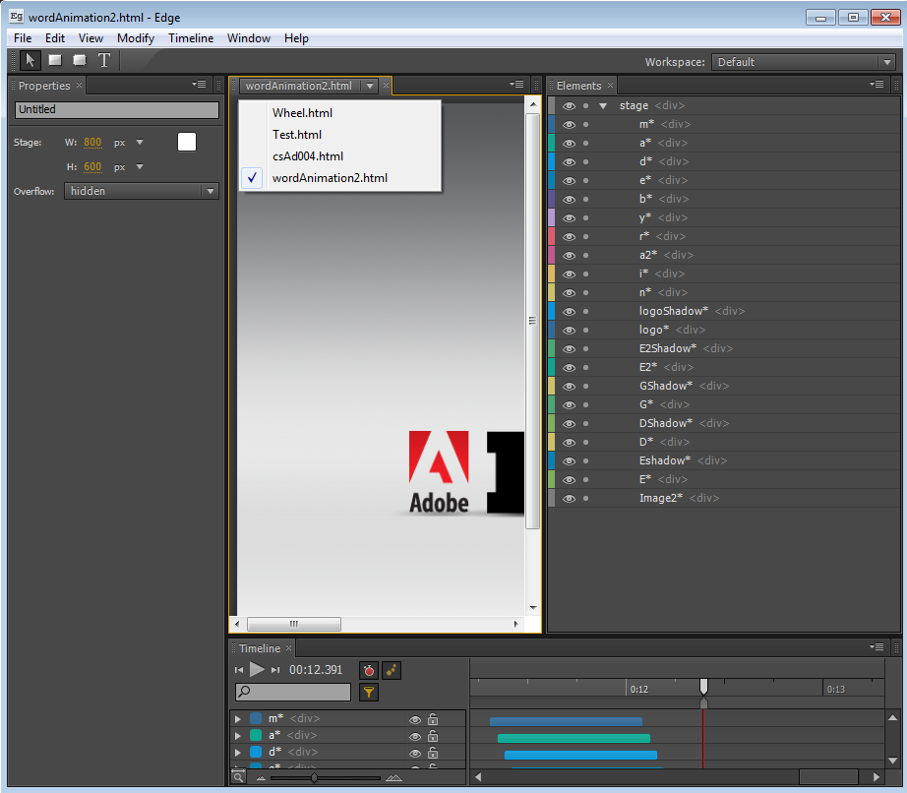Toggle the generate smooth transitions button
Viewport: 907px width, 793px height.
point(392,670)
